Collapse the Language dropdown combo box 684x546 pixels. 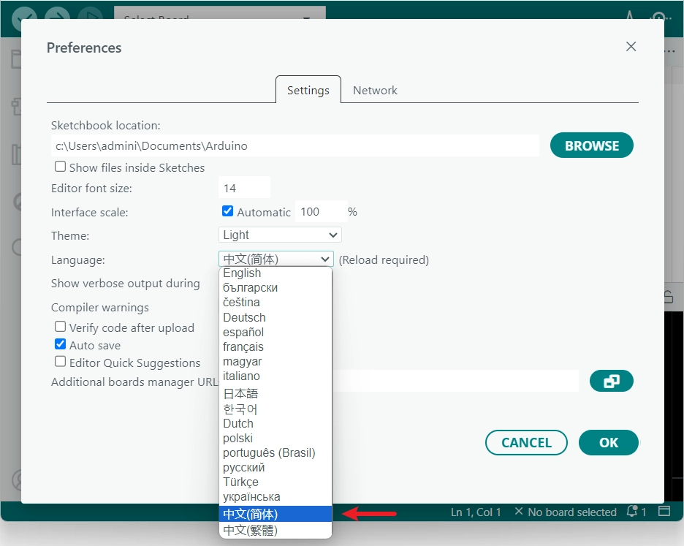pos(276,259)
